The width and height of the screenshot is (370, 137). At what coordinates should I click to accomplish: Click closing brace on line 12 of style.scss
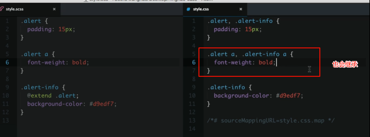pos(22,112)
